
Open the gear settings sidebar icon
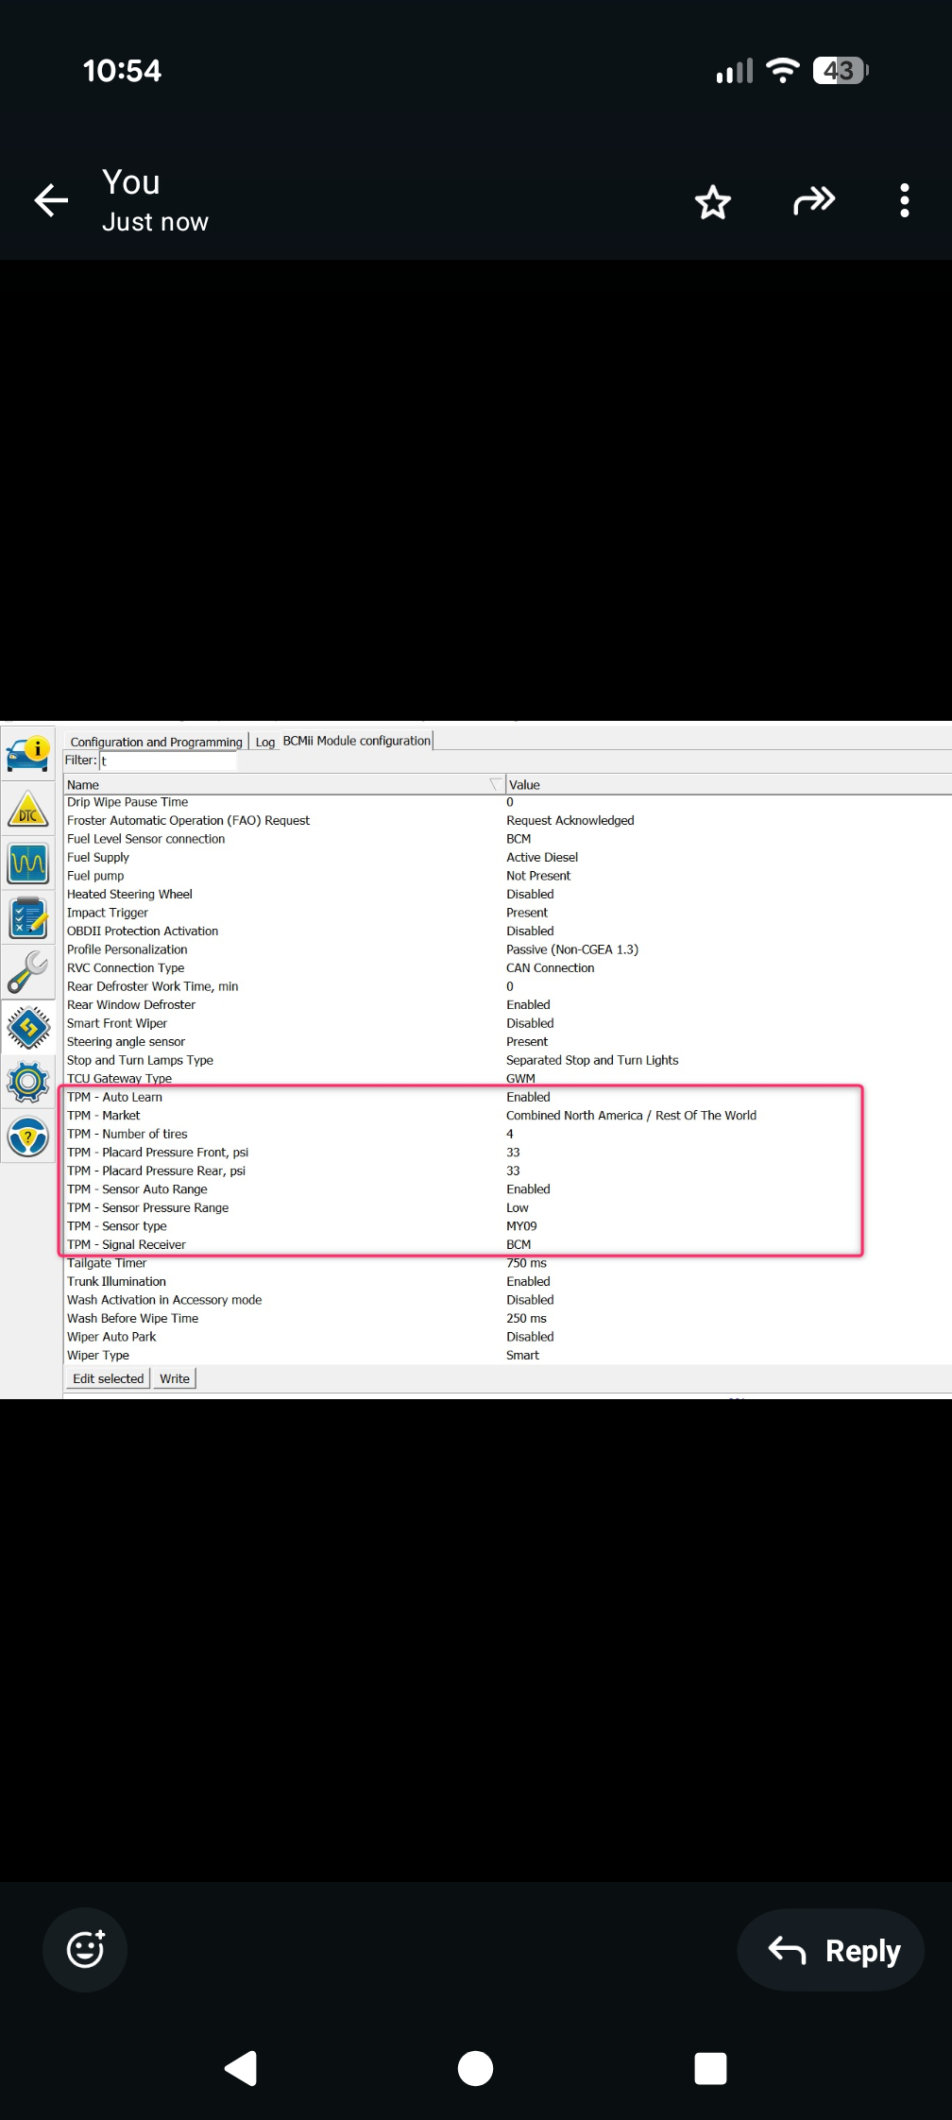tap(28, 1082)
